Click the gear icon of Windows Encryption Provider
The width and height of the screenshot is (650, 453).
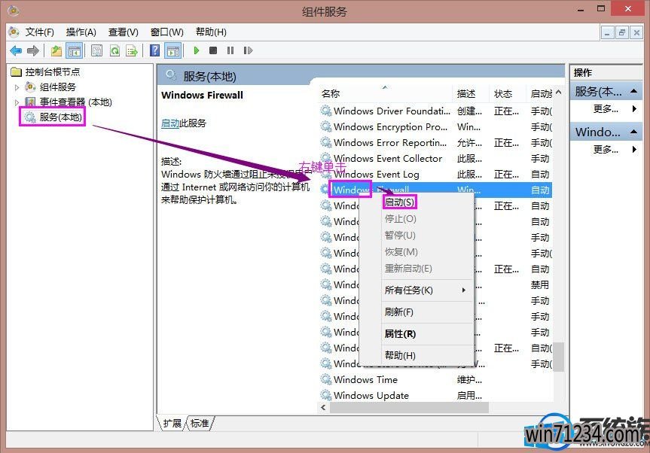326,126
